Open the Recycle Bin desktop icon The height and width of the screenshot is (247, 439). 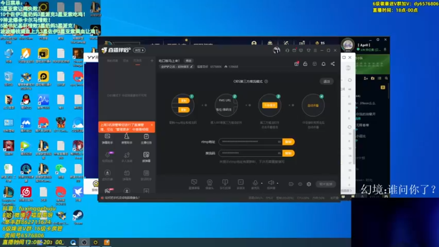8,78
